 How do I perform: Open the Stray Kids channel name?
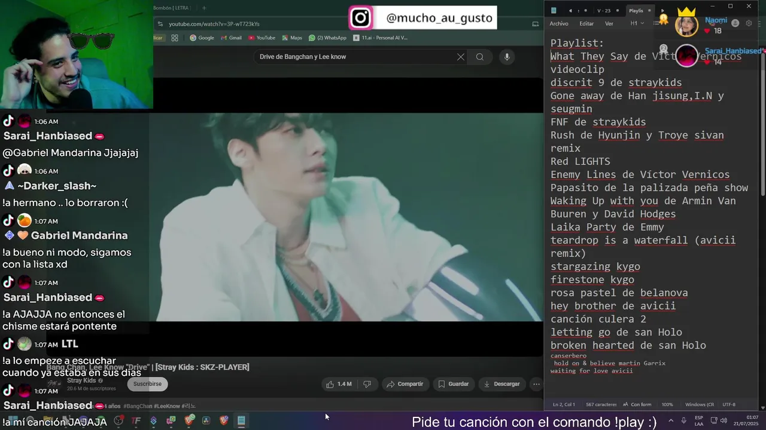pos(82,380)
